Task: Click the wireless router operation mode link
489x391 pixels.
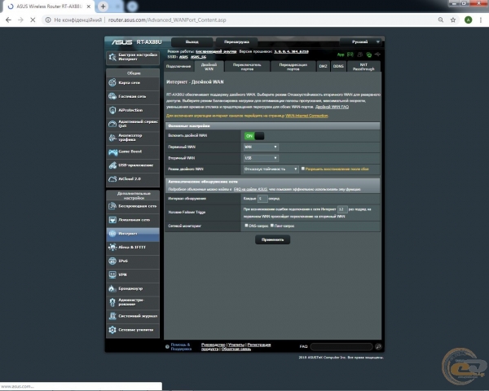Action: click(216, 51)
